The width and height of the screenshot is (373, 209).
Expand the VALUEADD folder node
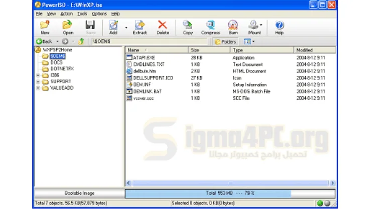38,88
